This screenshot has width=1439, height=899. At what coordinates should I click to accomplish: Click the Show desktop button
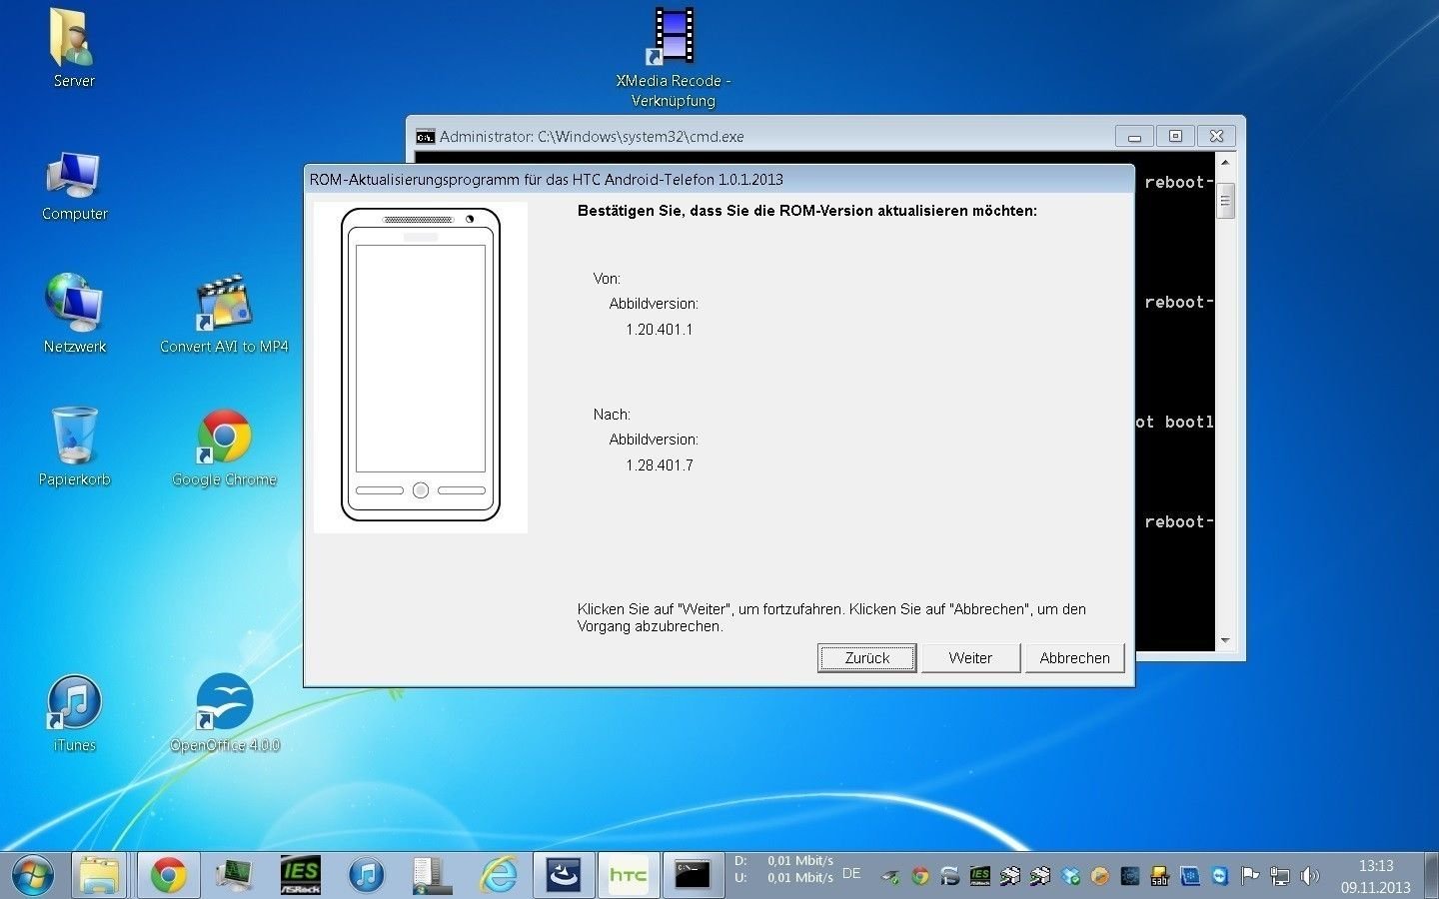tap(1431, 876)
